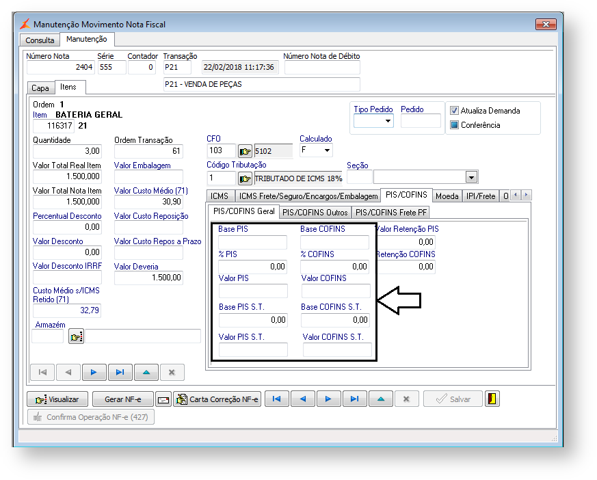Image resolution: width=597 pixels, height=480 pixels.
Task: Open the Código Tributação lookup icon
Action: (x=245, y=178)
